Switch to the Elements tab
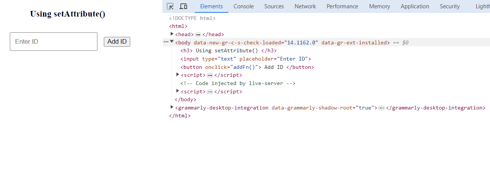The image size is (490, 187). tap(211, 6)
